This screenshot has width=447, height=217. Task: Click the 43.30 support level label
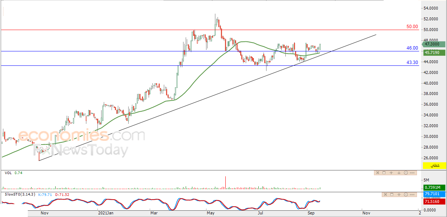pyautogui.click(x=412, y=62)
